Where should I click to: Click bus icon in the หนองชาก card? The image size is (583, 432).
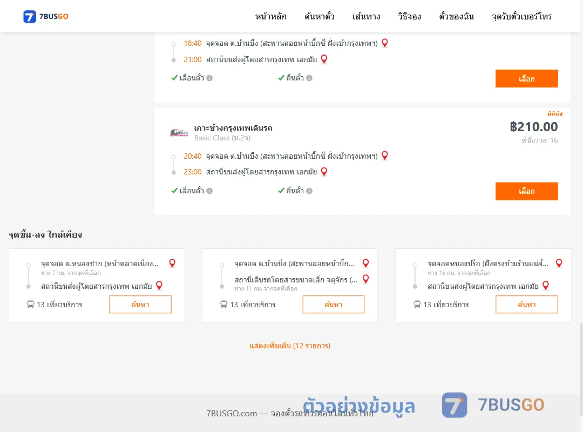(x=30, y=305)
